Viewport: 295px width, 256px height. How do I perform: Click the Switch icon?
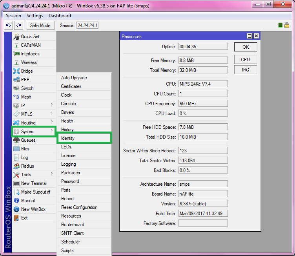click(x=16, y=88)
